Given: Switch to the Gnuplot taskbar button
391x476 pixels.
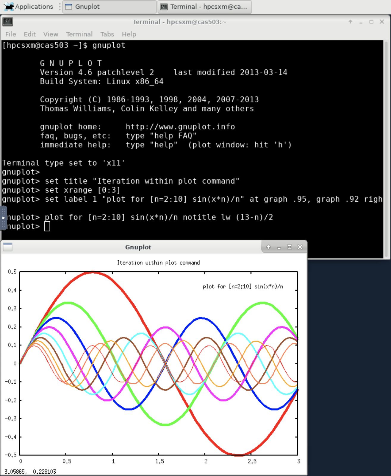Looking at the screenshot, I should [110, 7].
